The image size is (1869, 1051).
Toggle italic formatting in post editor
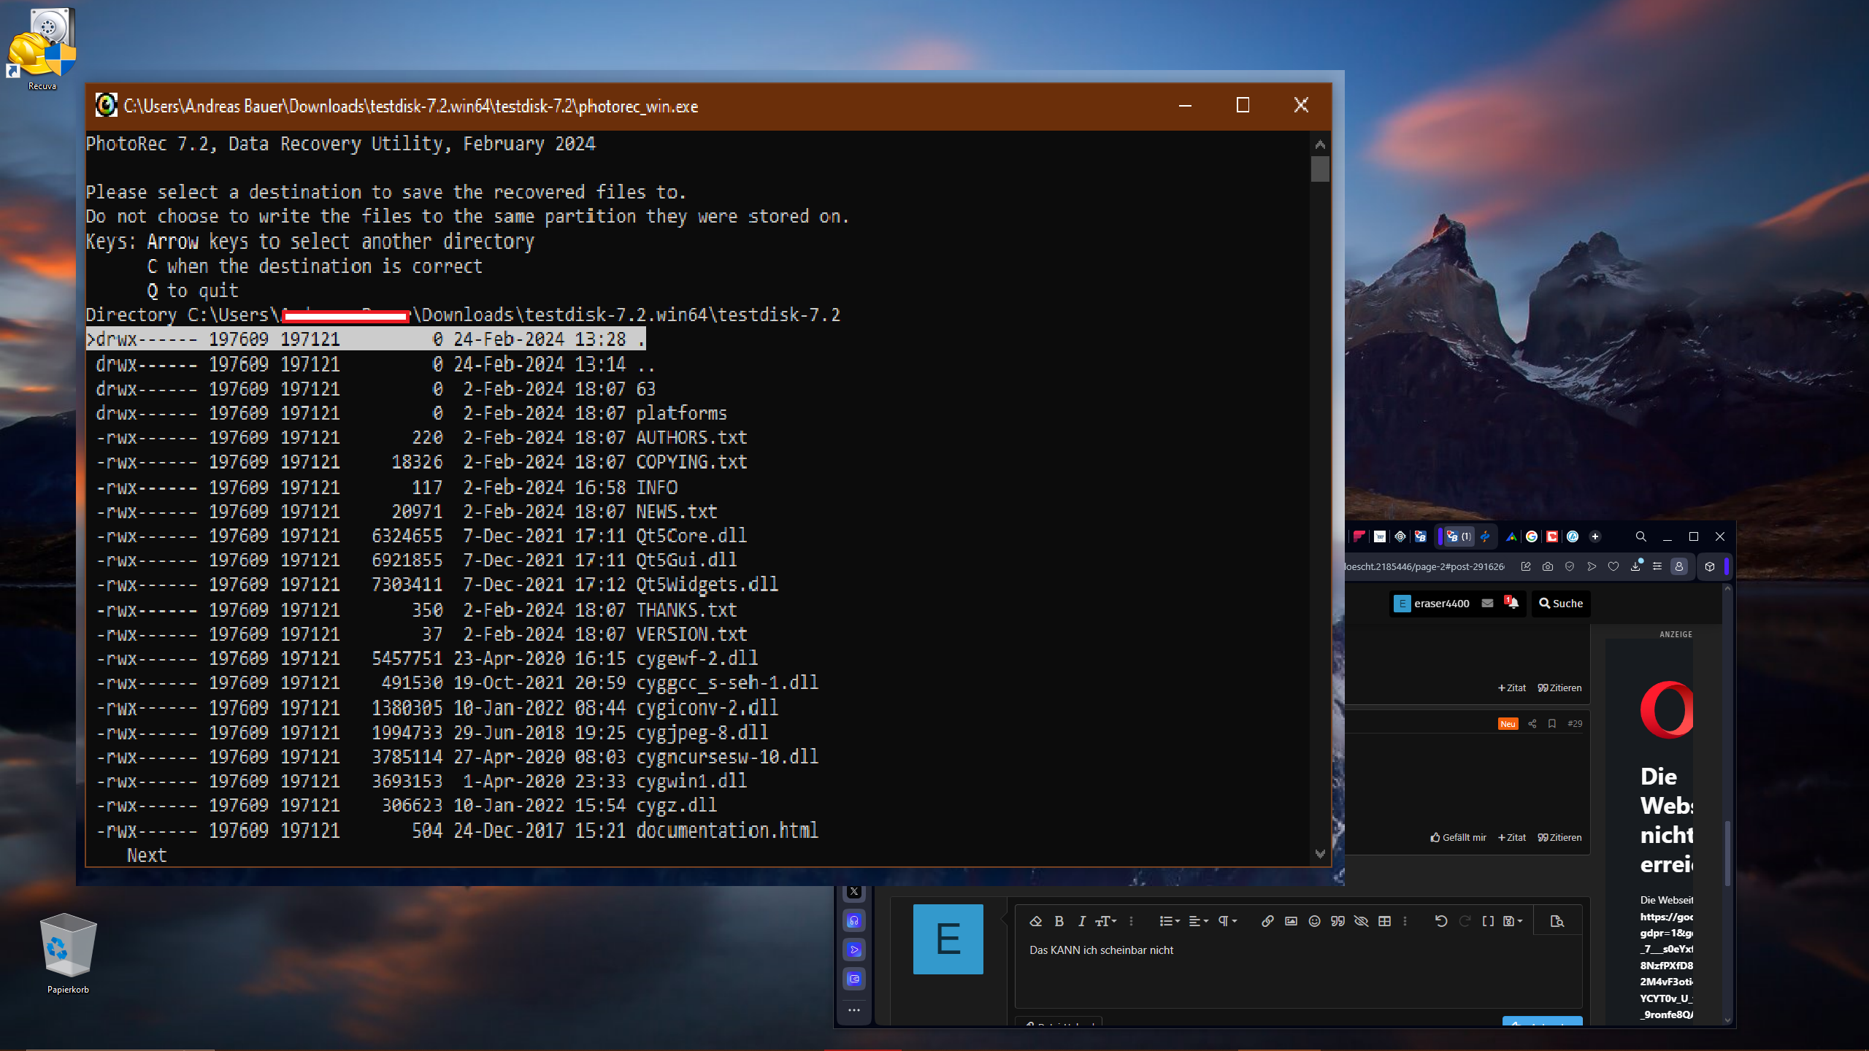click(x=1082, y=921)
